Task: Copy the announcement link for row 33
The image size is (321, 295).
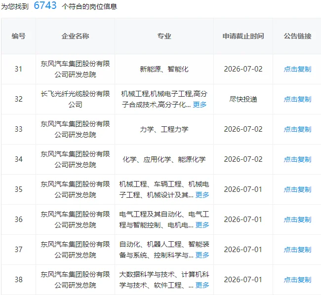Action: coord(297,129)
